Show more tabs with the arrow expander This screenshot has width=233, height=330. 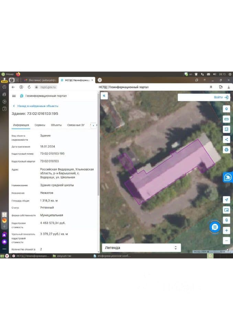(x=93, y=125)
